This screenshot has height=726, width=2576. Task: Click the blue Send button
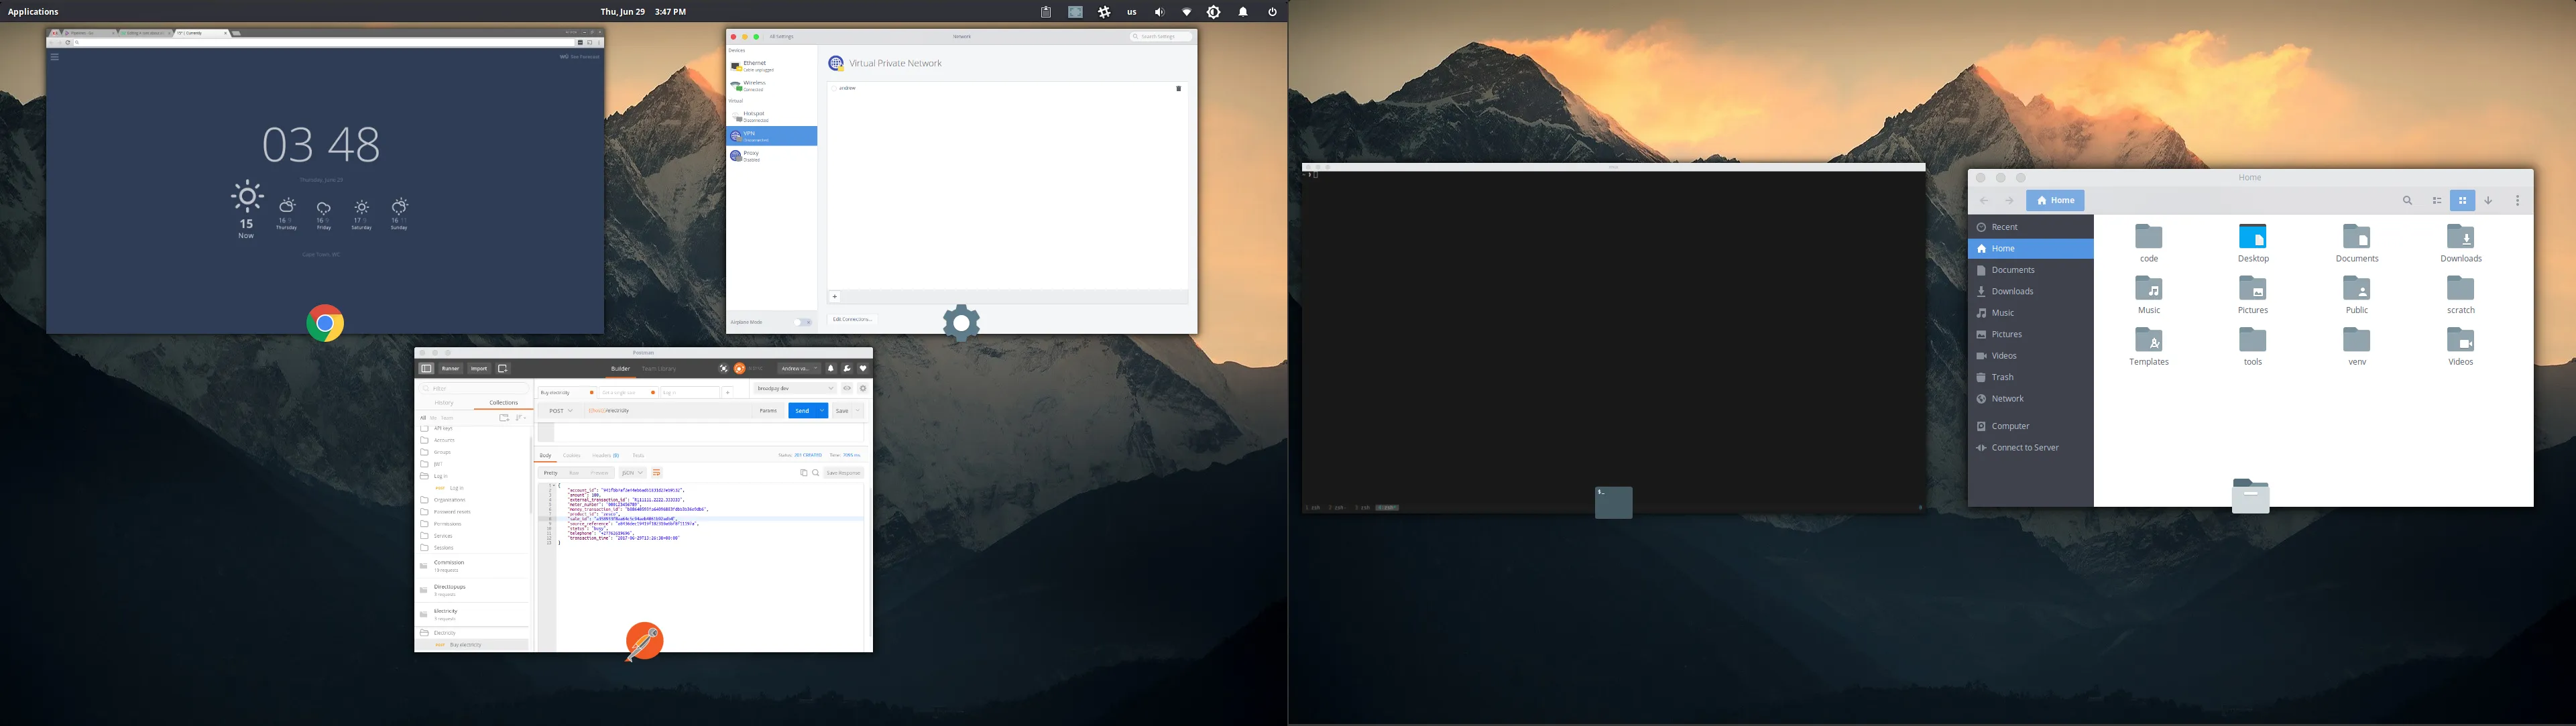tap(802, 410)
